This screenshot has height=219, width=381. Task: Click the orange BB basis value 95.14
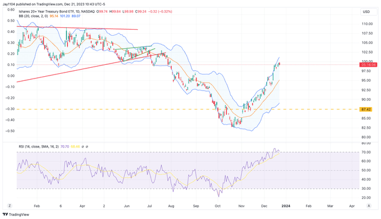(54, 16)
